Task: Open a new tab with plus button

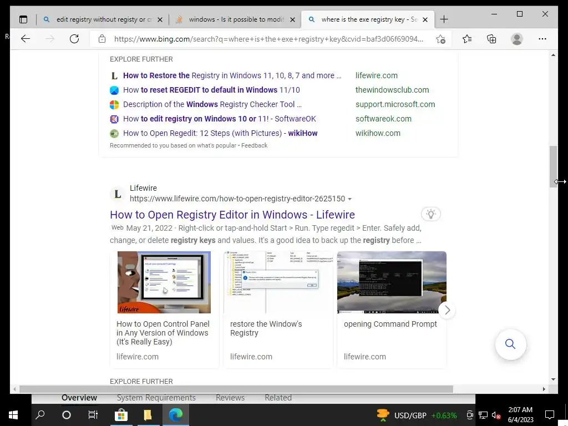Action: [444, 19]
